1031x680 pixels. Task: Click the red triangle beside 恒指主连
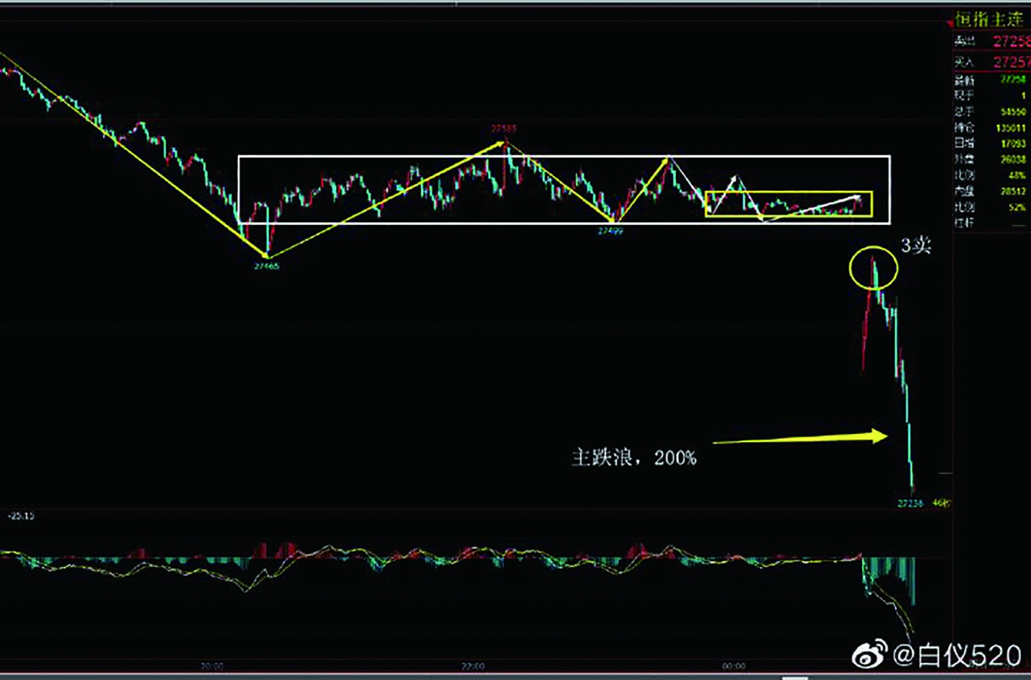pyautogui.click(x=950, y=23)
